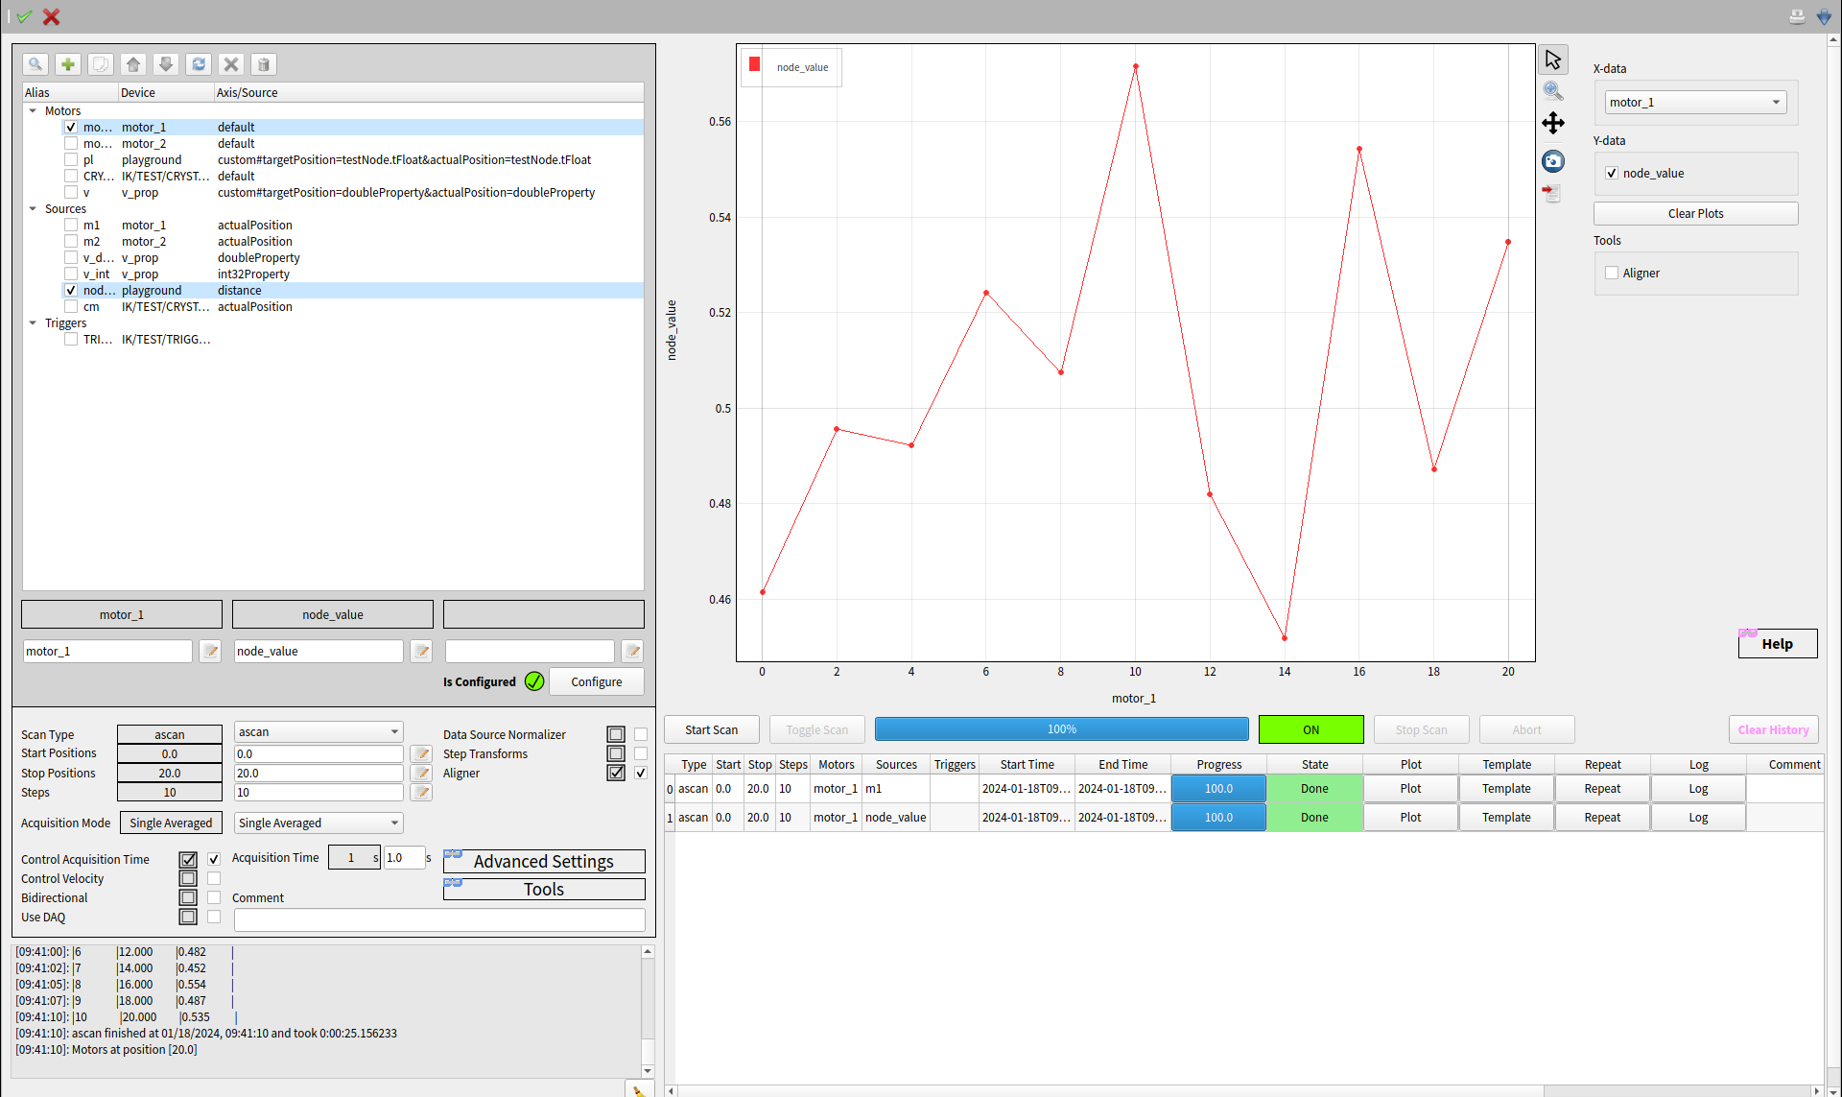Screen dimensions: 1842x1097
Task: Click the move up arrow icon
Action: pos(133,64)
